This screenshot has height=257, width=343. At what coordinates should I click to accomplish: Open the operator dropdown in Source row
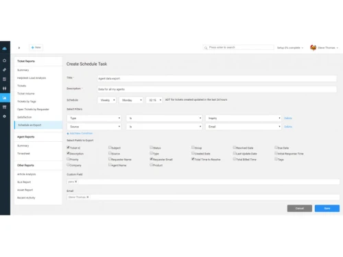tap(164, 127)
